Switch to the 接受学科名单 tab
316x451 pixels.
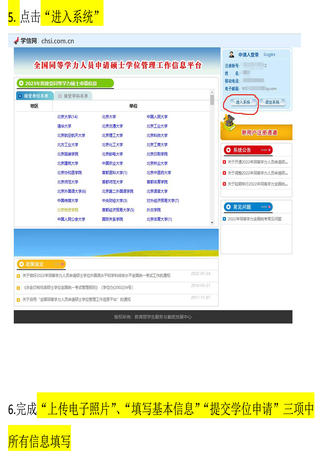(73, 96)
